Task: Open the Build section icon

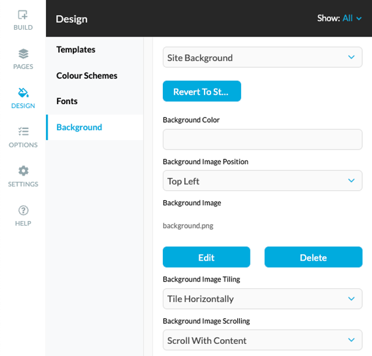Action: coord(23,15)
